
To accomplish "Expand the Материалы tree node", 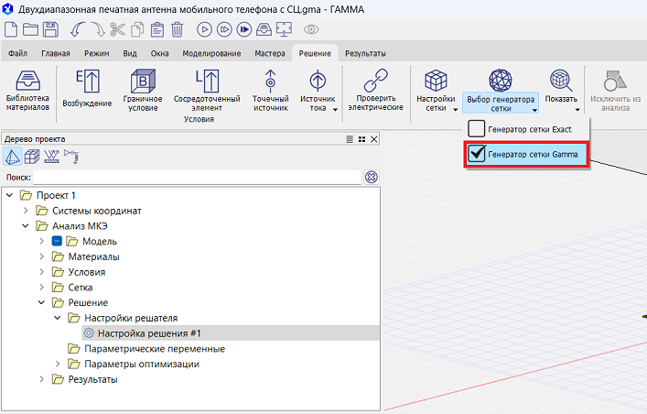I will pos(42,256).
